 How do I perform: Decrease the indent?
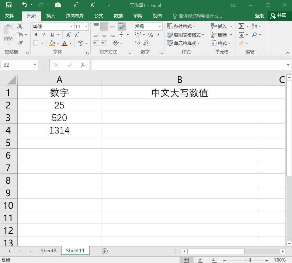(96, 43)
